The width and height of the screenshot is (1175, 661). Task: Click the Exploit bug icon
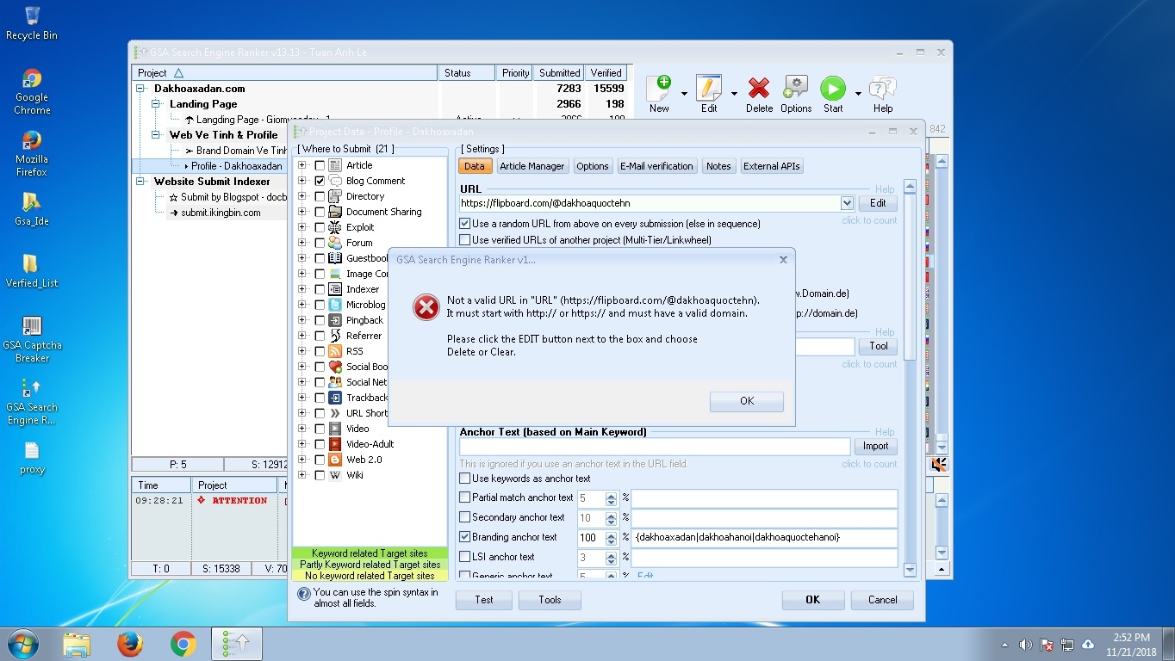tap(335, 227)
